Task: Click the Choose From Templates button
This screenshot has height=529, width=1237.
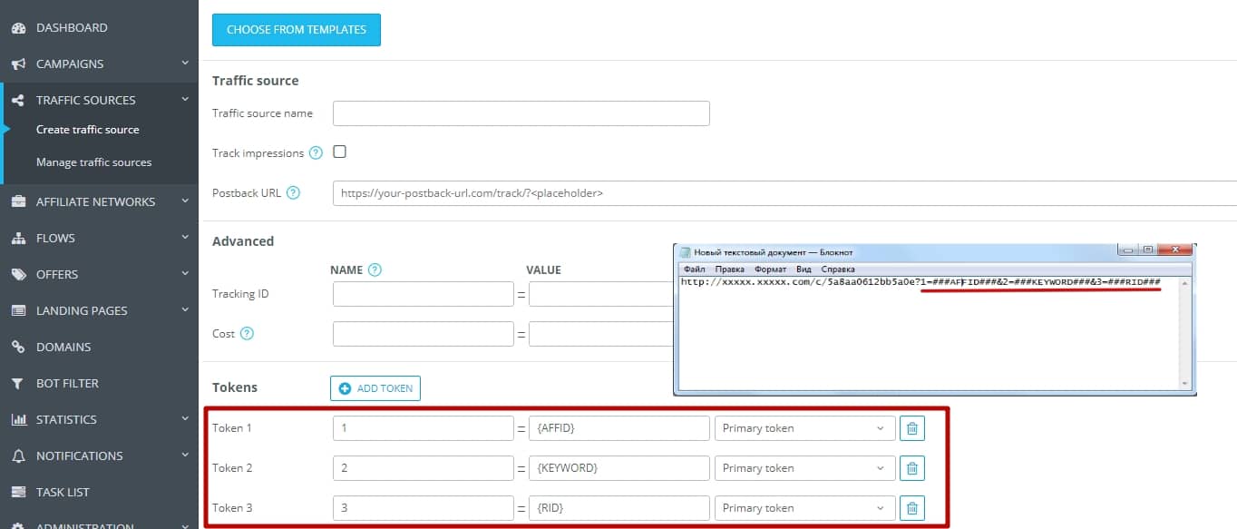Action: 297,30
